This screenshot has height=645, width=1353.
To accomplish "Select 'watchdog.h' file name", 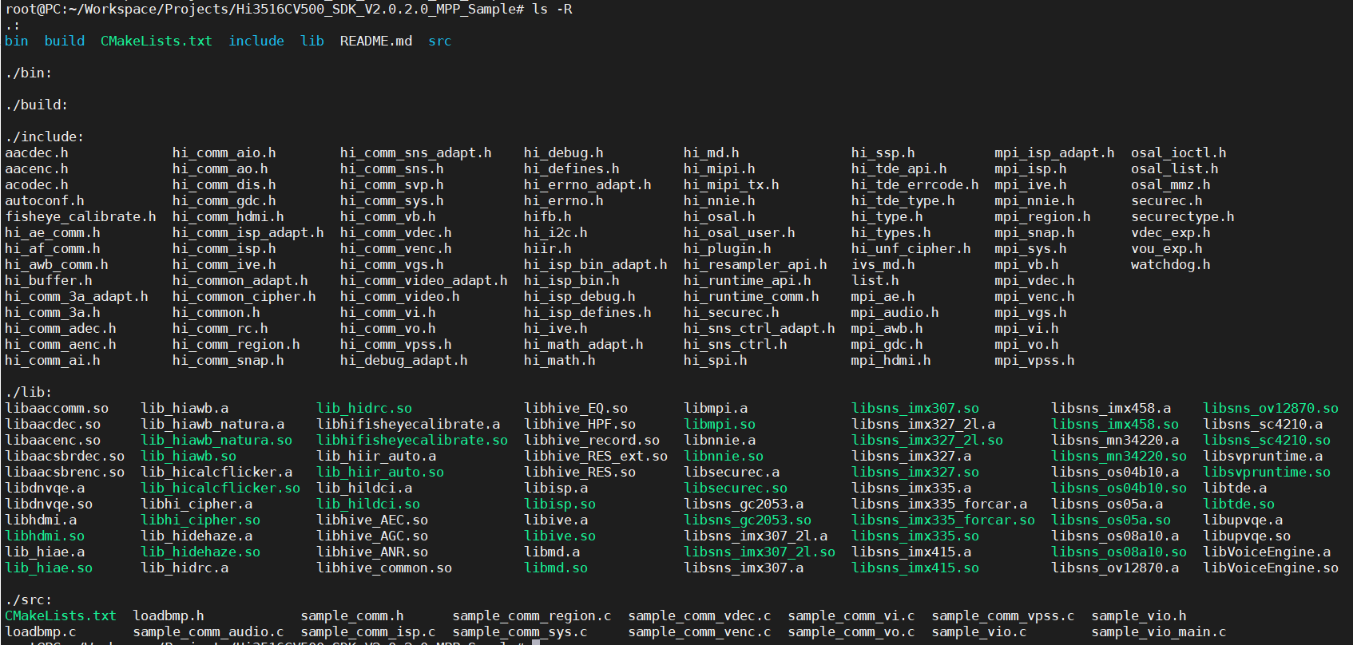I will tap(1171, 264).
